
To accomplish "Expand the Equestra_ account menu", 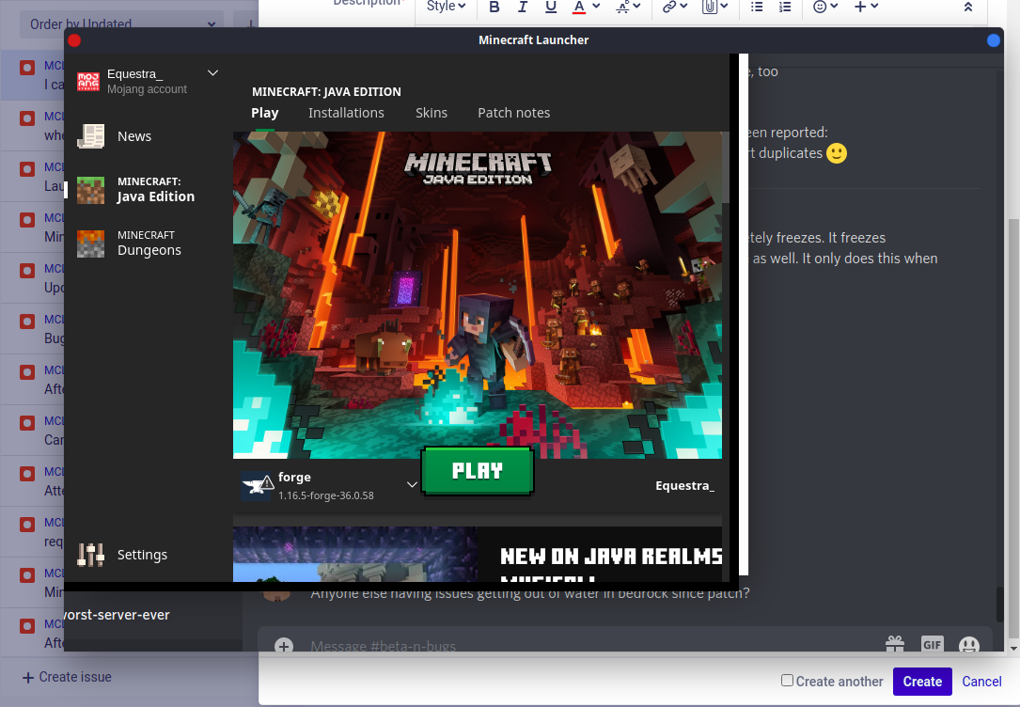I will (x=212, y=73).
